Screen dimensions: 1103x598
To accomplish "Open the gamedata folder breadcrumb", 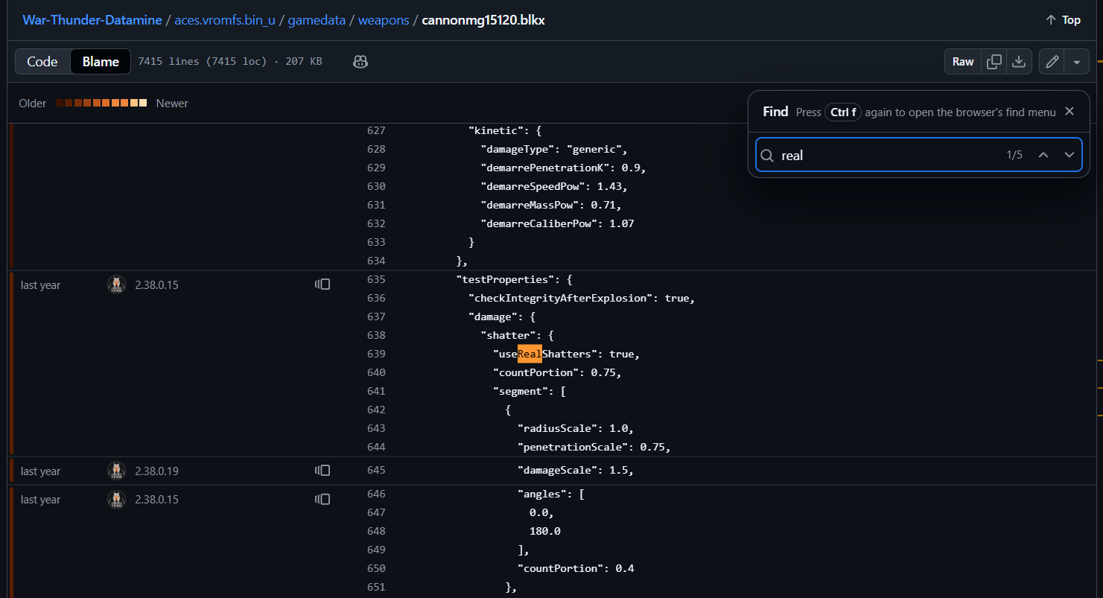I will pyautogui.click(x=317, y=20).
